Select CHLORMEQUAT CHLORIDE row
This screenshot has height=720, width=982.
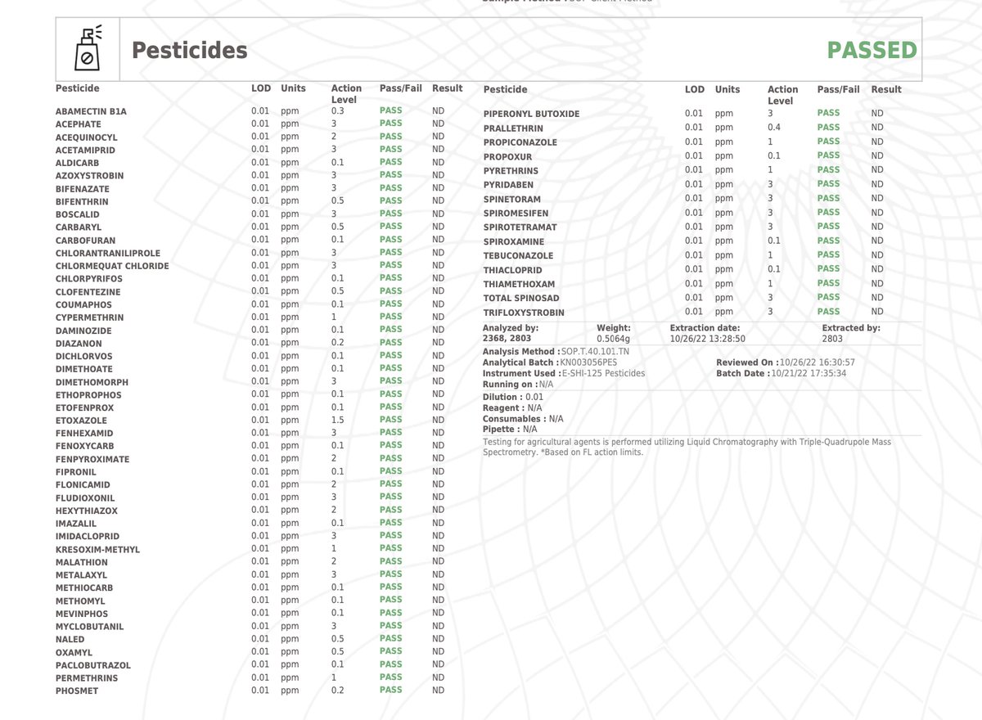coord(112,266)
